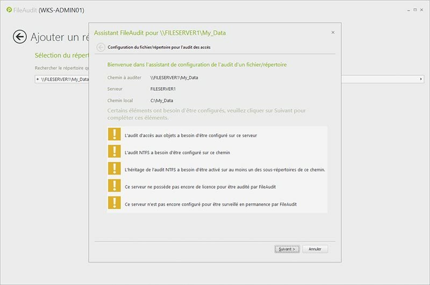The image size is (430, 285).
Task: Click the arrow at right end of path field
Action: pyautogui.click(x=421, y=79)
